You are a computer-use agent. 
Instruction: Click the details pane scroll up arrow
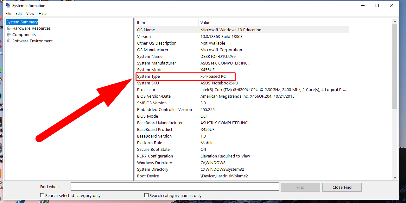point(395,22)
